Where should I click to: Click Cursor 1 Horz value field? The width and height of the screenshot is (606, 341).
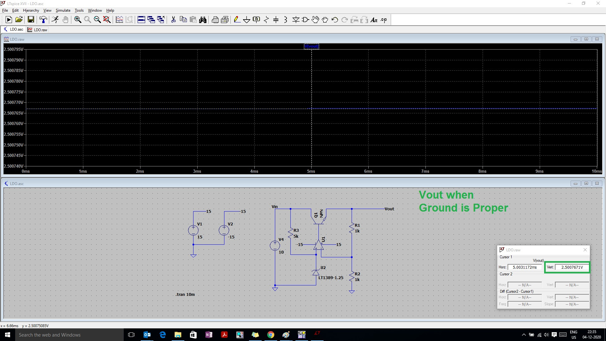click(x=525, y=267)
